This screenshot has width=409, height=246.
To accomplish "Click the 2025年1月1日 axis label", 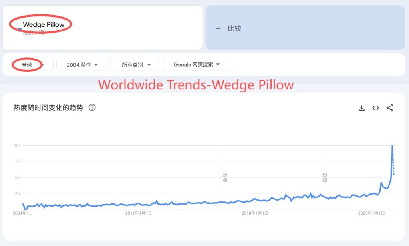I will coord(371,213).
